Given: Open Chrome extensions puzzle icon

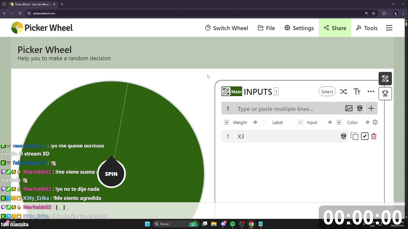Looking at the screenshot, I should [x=384, y=13].
